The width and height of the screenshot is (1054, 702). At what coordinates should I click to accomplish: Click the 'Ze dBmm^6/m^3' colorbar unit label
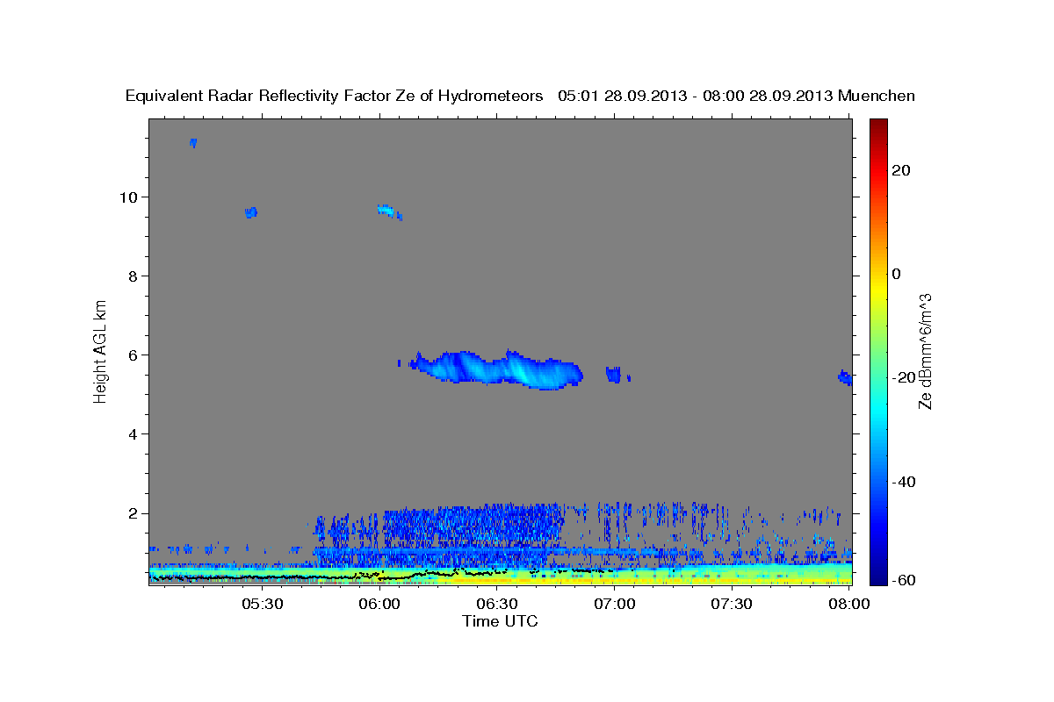926,351
